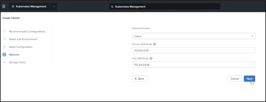This screenshot has width=266, height=102.
Task: Select step 1 circle icon
Action: tap(4, 32)
